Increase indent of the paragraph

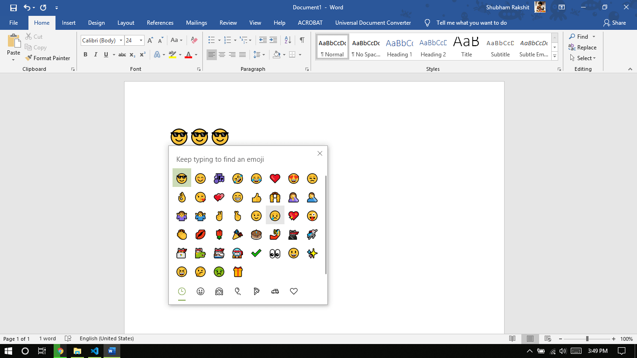pos(273,40)
